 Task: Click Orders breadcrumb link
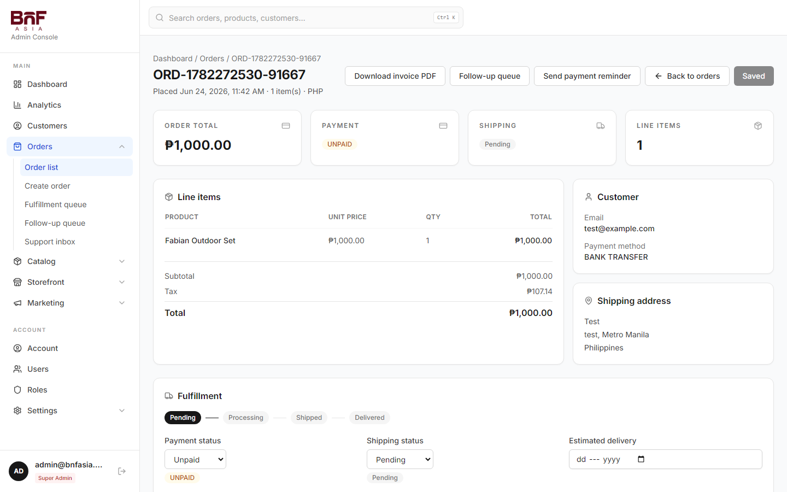click(x=212, y=58)
